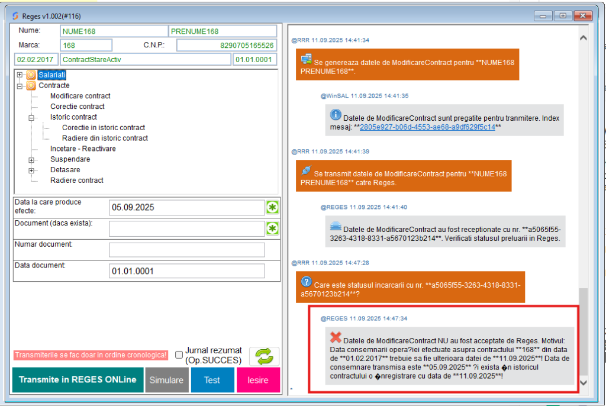Click the @WinSAL 11.09.2025 14:41:35 timestamp

[x=365, y=96]
